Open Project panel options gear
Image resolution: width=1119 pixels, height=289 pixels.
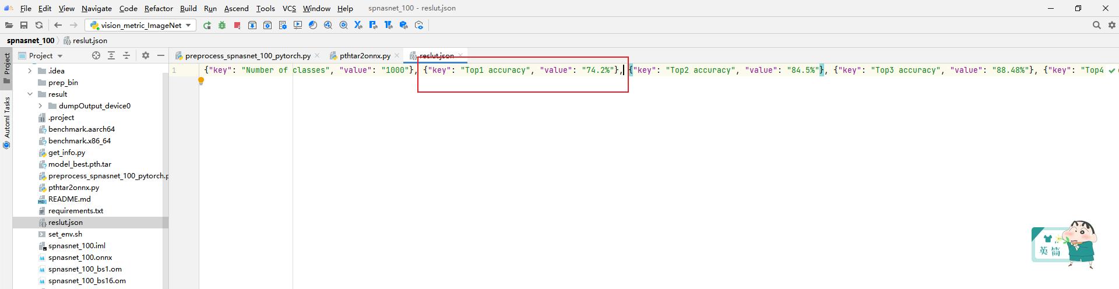tap(146, 55)
